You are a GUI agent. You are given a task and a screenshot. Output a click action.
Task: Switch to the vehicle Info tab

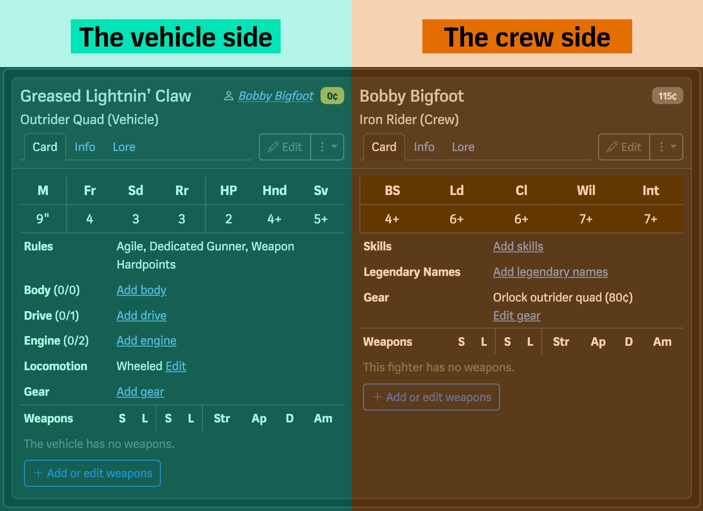[x=85, y=147]
